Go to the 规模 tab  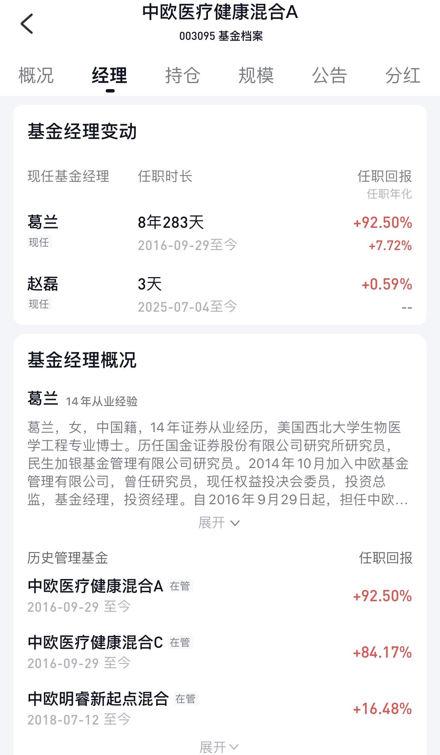tap(256, 75)
